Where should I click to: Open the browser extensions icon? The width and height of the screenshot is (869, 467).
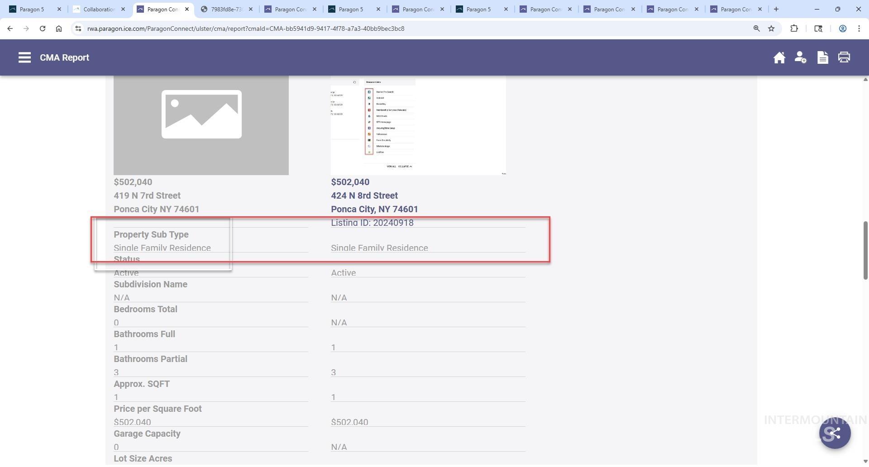click(x=794, y=29)
